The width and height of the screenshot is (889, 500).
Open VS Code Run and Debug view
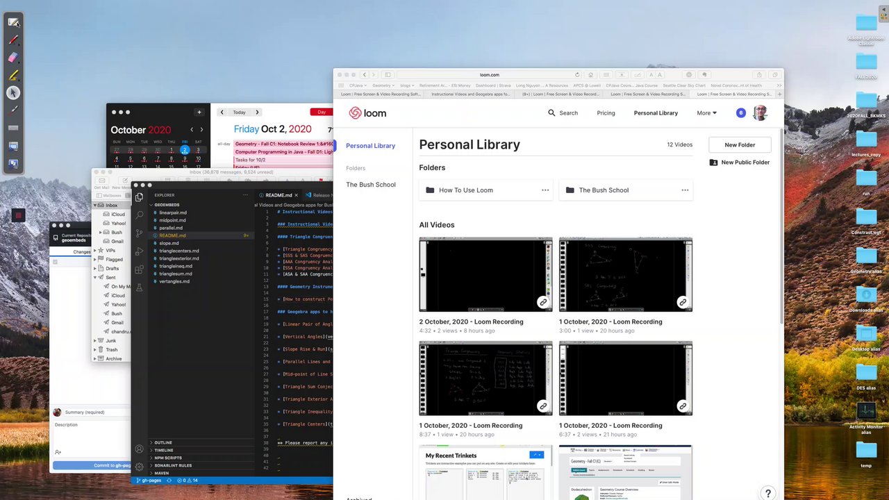click(x=139, y=251)
